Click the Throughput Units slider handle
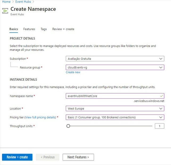This screenshot has width=171, height=165. click(68, 126)
